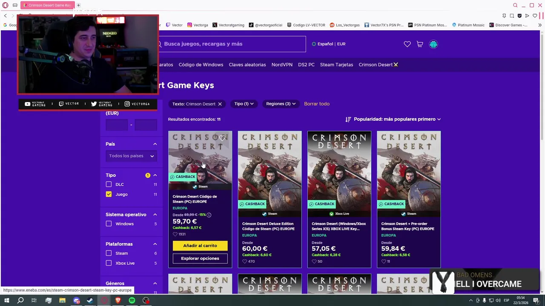Go back in browser history

[5, 16]
